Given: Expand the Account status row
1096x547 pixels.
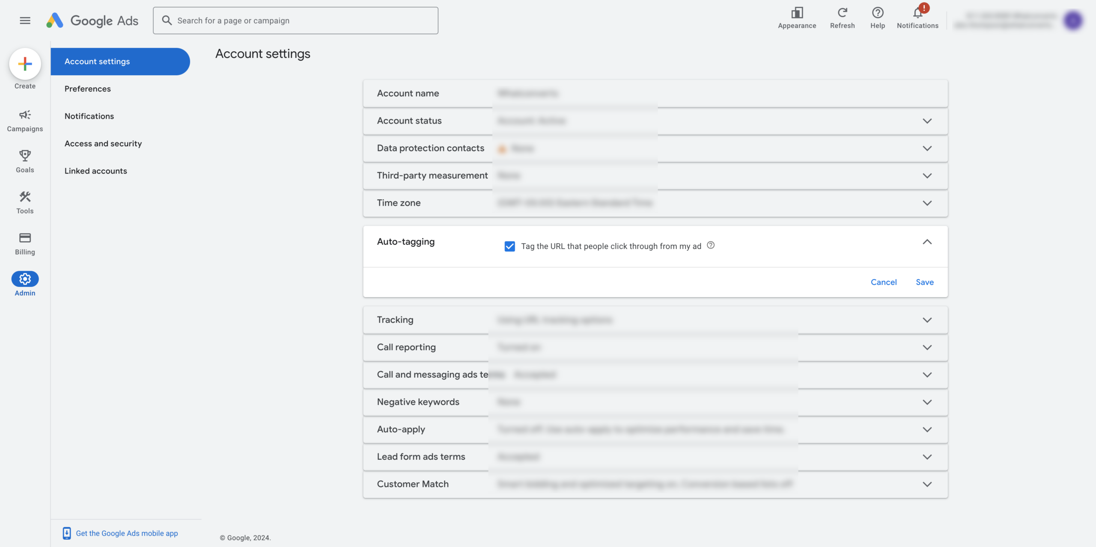Looking at the screenshot, I should 927,121.
